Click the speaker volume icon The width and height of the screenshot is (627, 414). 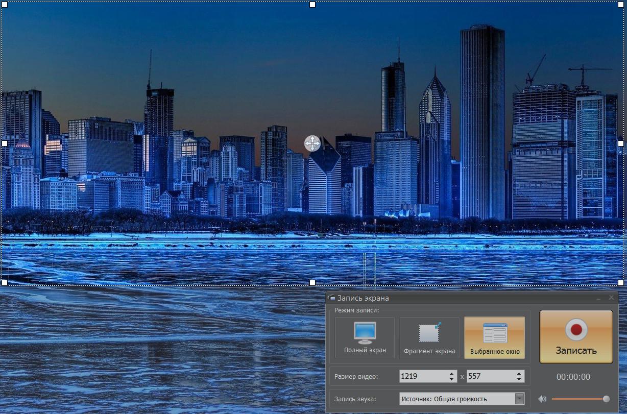(x=542, y=399)
